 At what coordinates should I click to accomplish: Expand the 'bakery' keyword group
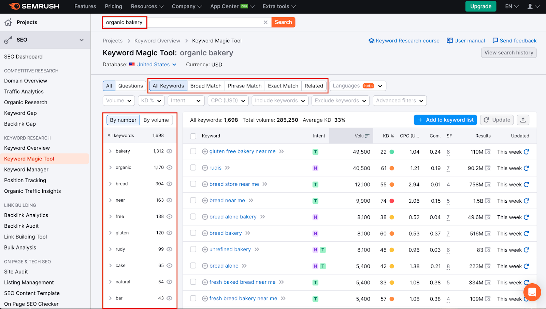tap(110, 151)
